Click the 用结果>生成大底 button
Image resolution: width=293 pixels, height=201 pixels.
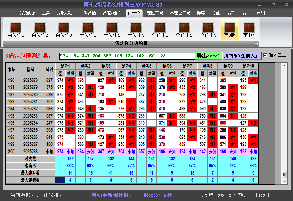[241, 55]
